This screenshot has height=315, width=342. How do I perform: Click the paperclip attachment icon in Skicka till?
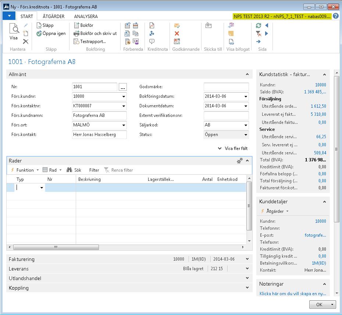click(209, 25)
